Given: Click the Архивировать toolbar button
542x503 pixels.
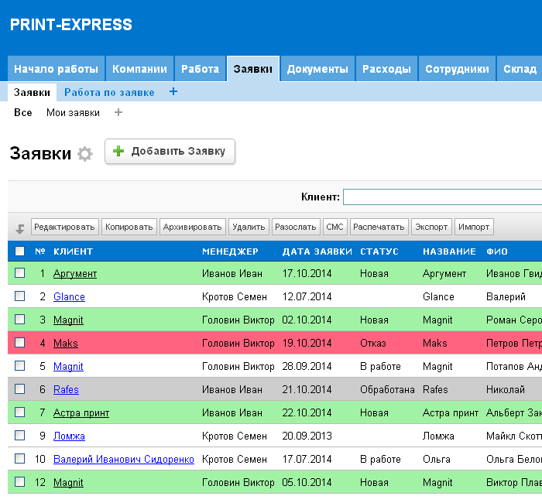Looking at the screenshot, I should pos(193,227).
